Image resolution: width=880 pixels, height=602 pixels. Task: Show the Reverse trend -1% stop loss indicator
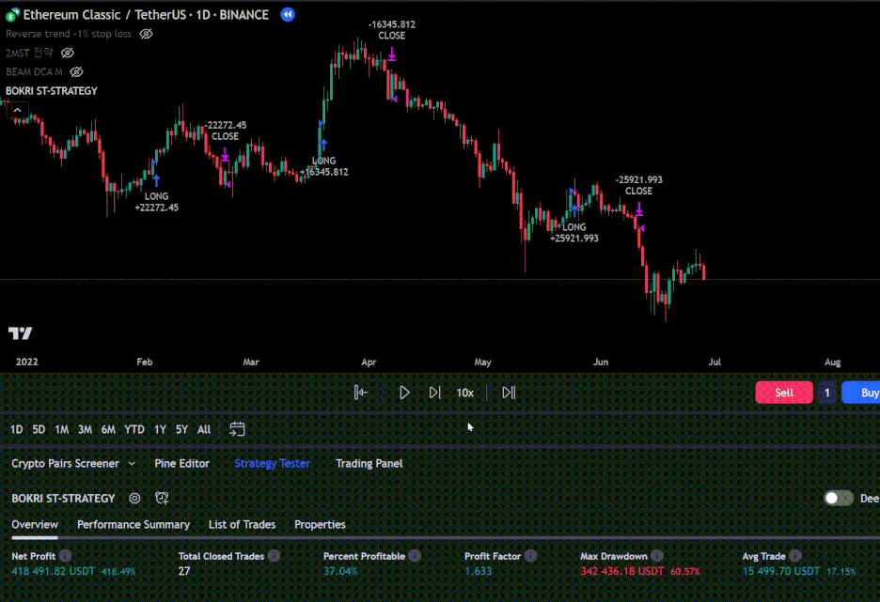(x=146, y=34)
